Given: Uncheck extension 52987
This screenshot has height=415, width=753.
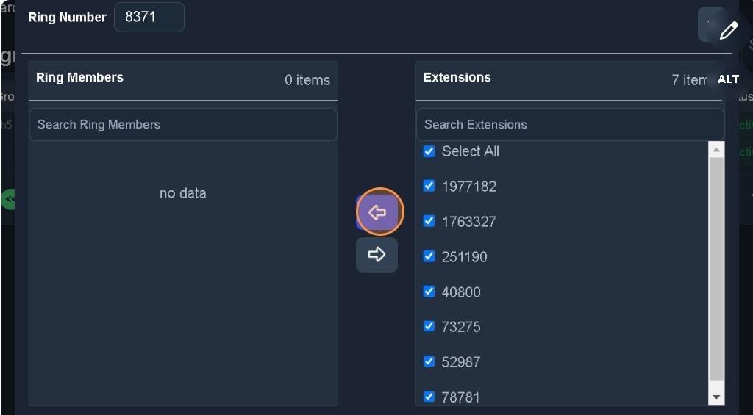Looking at the screenshot, I should (x=429, y=361).
